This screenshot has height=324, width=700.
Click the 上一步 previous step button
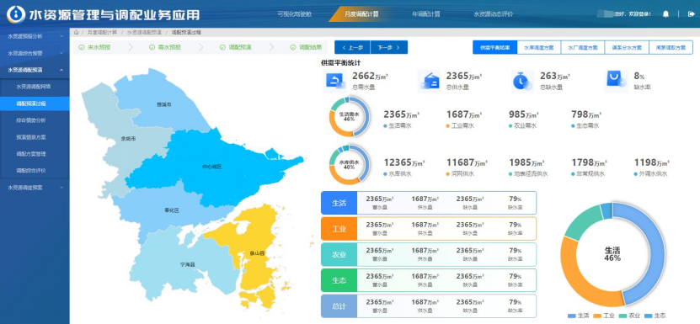point(352,47)
